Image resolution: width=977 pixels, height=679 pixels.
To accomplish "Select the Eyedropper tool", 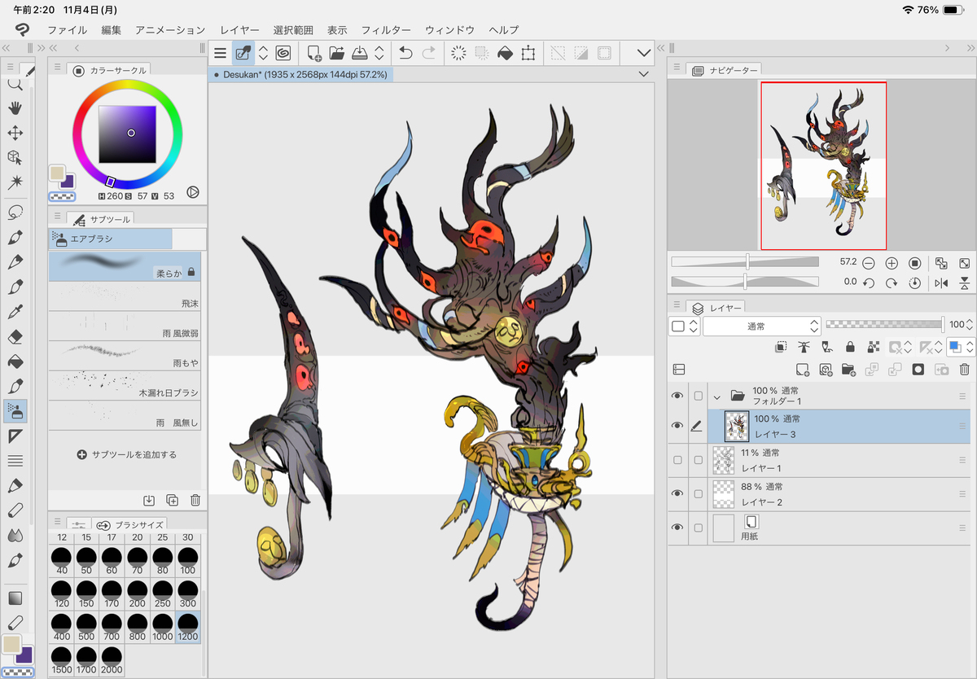I will [x=15, y=312].
